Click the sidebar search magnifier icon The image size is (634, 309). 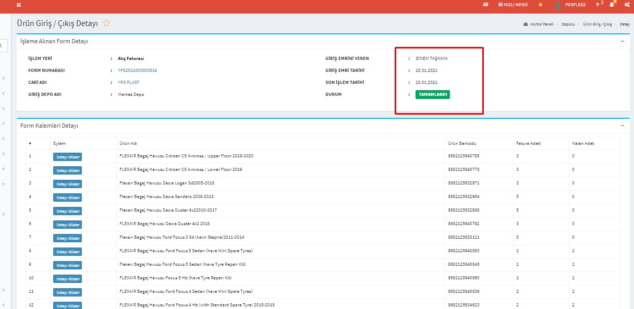[x=2, y=46]
